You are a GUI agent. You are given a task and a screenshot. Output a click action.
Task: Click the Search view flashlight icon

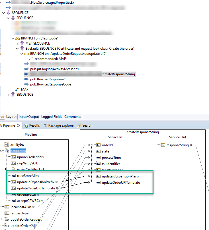79,126
